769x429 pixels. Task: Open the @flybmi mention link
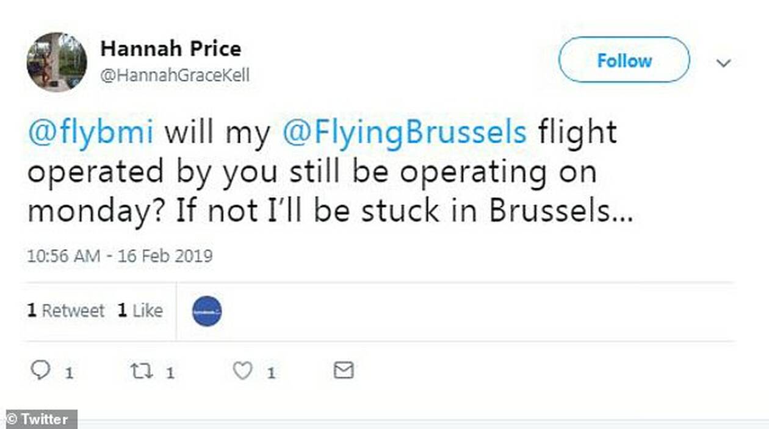90,133
